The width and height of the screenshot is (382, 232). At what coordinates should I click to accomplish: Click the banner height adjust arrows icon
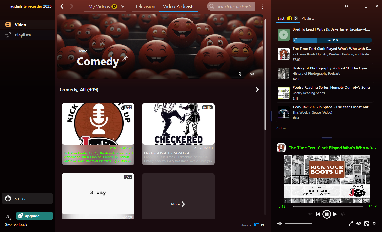pos(240,74)
